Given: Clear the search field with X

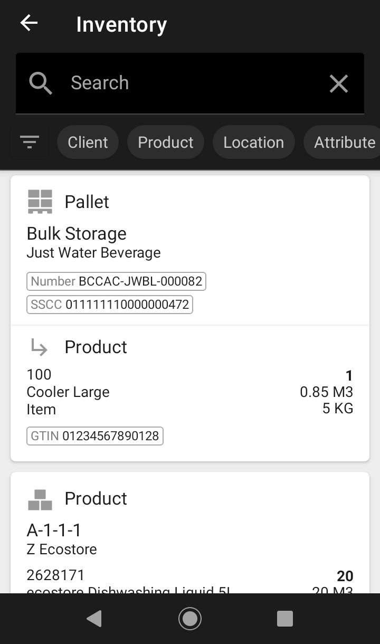Looking at the screenshot, I should [338, 83].
